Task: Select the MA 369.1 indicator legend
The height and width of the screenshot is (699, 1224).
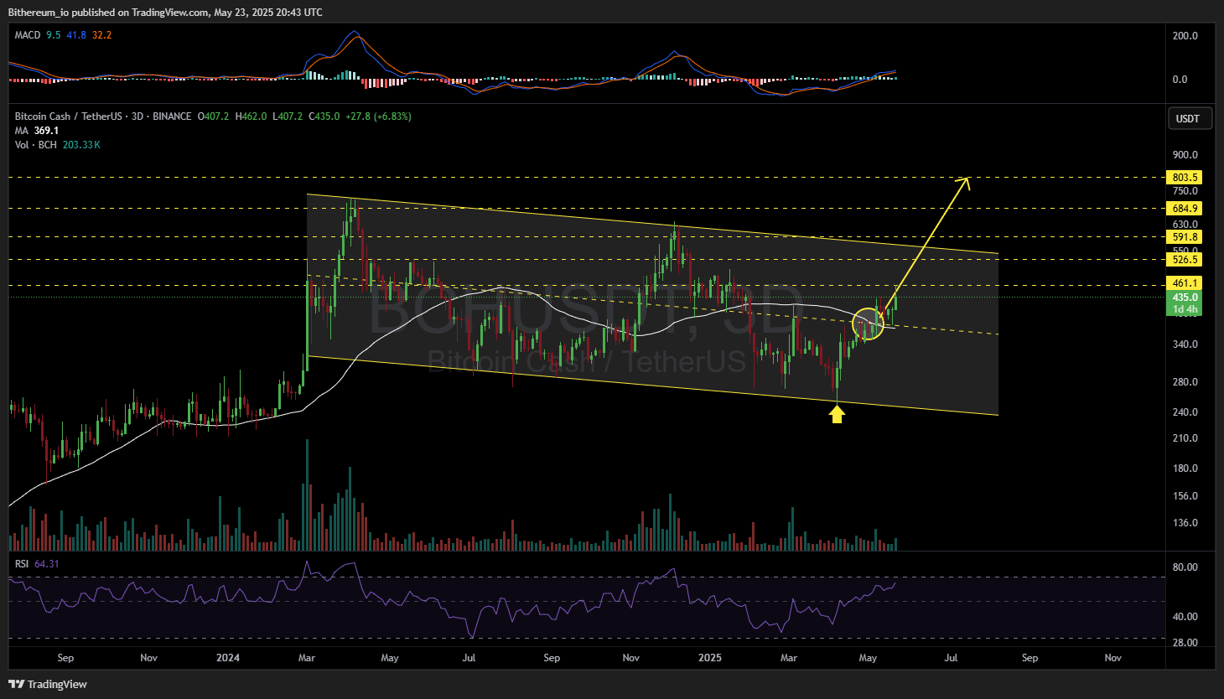Action: click(37, 131)
